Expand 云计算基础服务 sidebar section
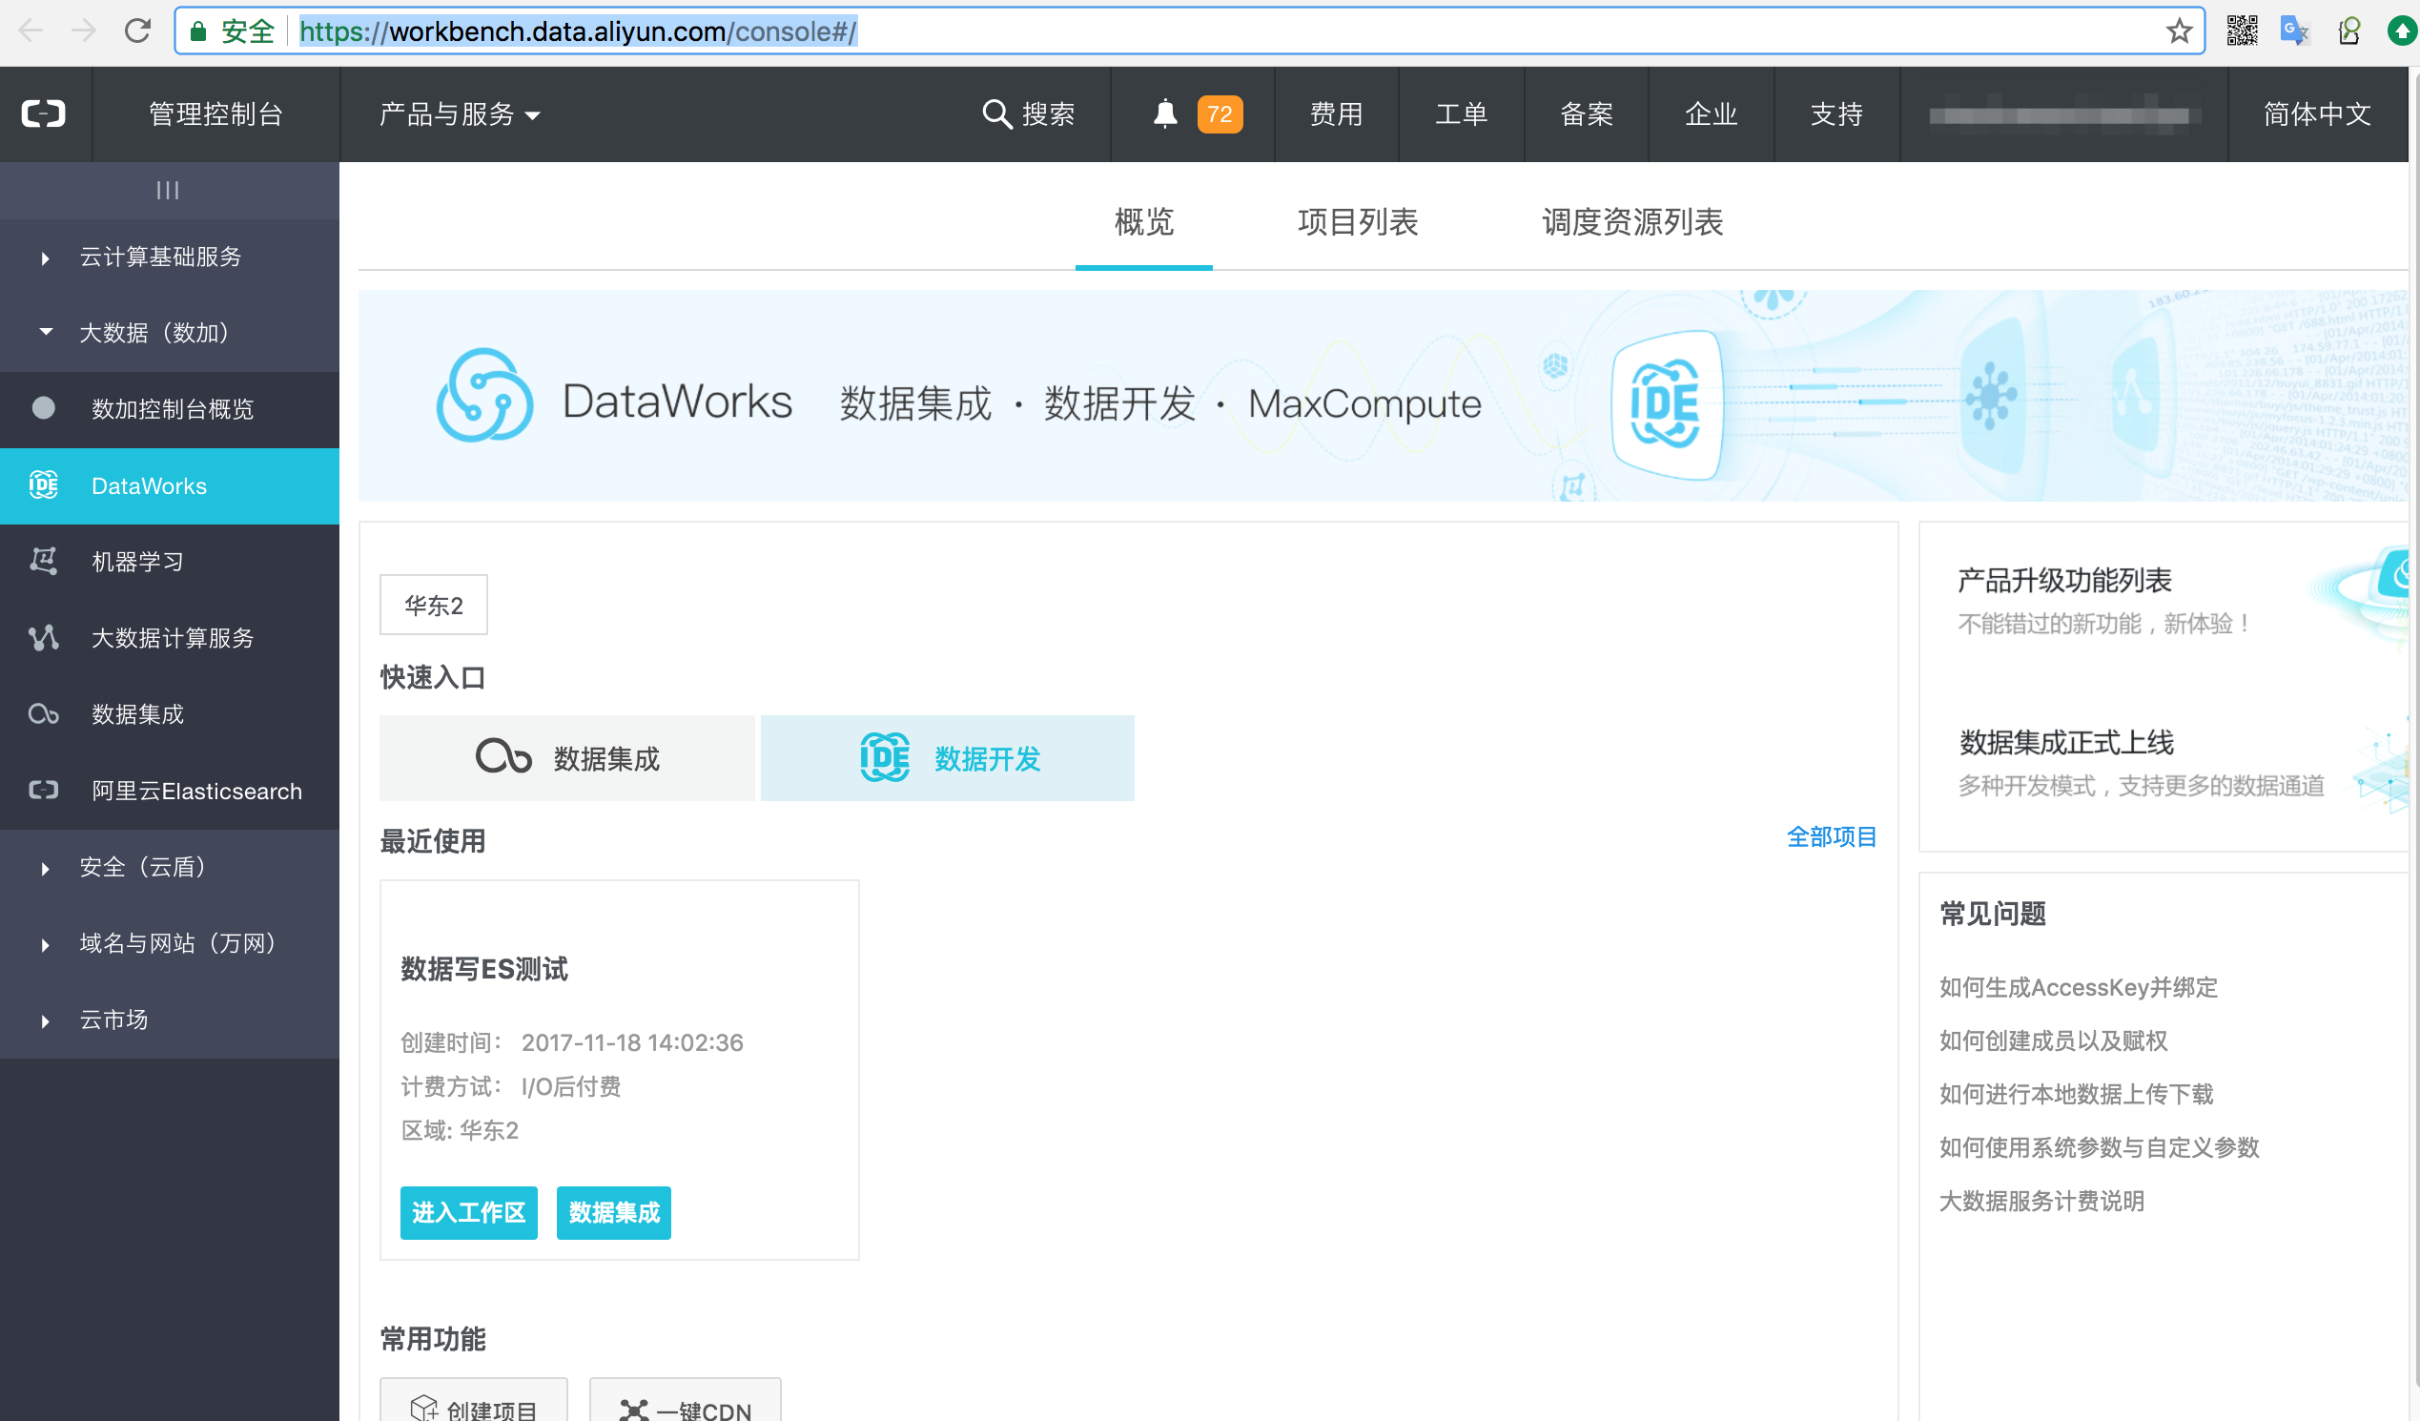 click(x=170, y=257)
